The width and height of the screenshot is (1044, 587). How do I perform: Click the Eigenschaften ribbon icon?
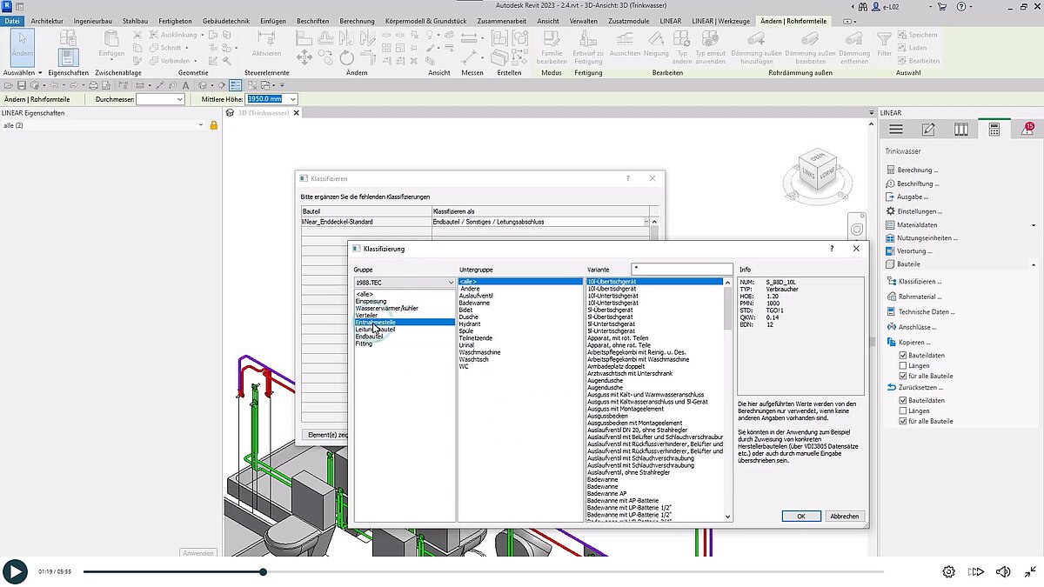pos(69,57)
